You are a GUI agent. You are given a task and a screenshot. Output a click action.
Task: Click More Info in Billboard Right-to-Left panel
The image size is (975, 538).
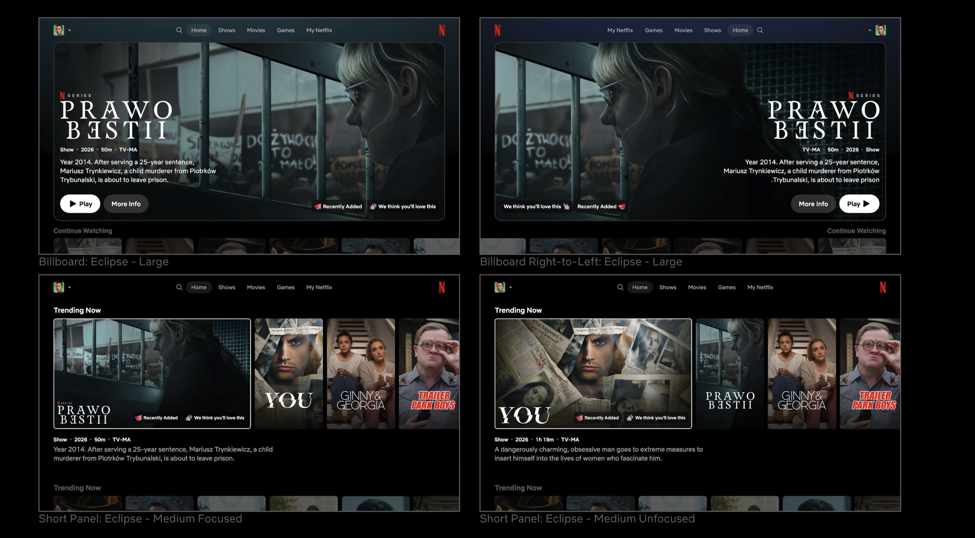point(813,204)
